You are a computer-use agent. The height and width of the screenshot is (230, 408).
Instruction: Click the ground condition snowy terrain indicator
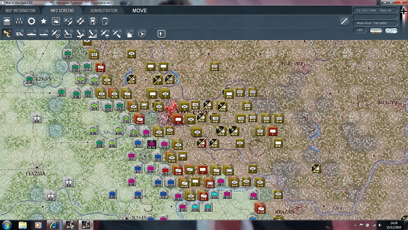click(376, 30)
